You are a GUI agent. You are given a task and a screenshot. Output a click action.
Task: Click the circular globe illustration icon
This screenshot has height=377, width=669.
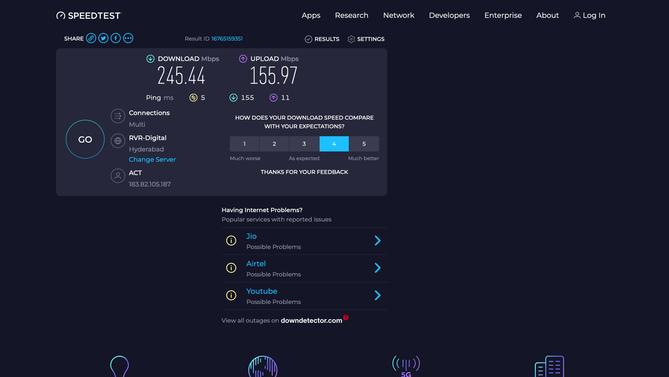[263, 366]
